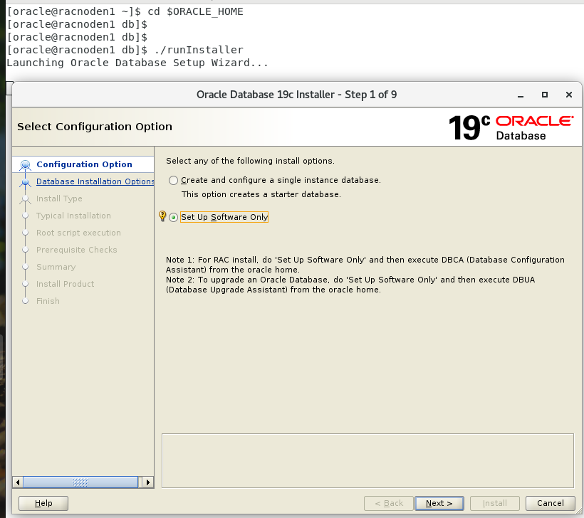
Task: Select the 'Set Up Software Only' radio option
Action: tap(173, 217)
